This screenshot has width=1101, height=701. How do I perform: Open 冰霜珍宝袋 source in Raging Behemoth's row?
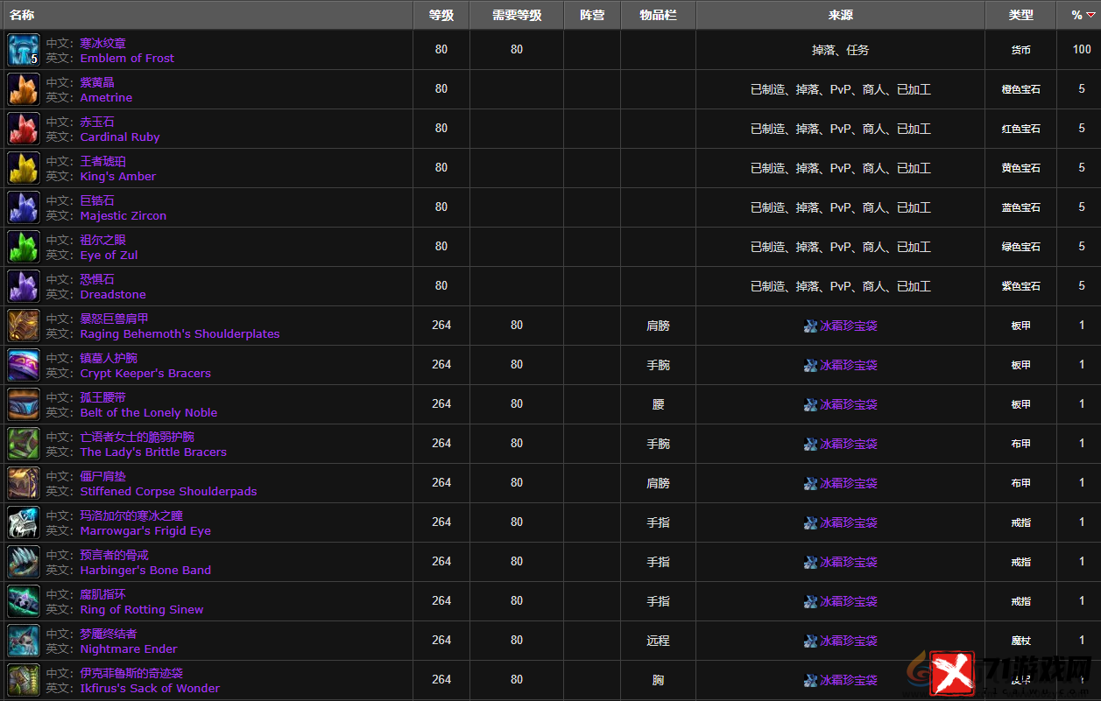(x=849, y=326)
